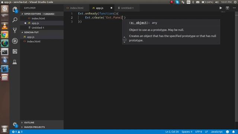Click the EXPLORER panel title
The width and height of the screenshot is (238, 134).
(x=30, y=8)
